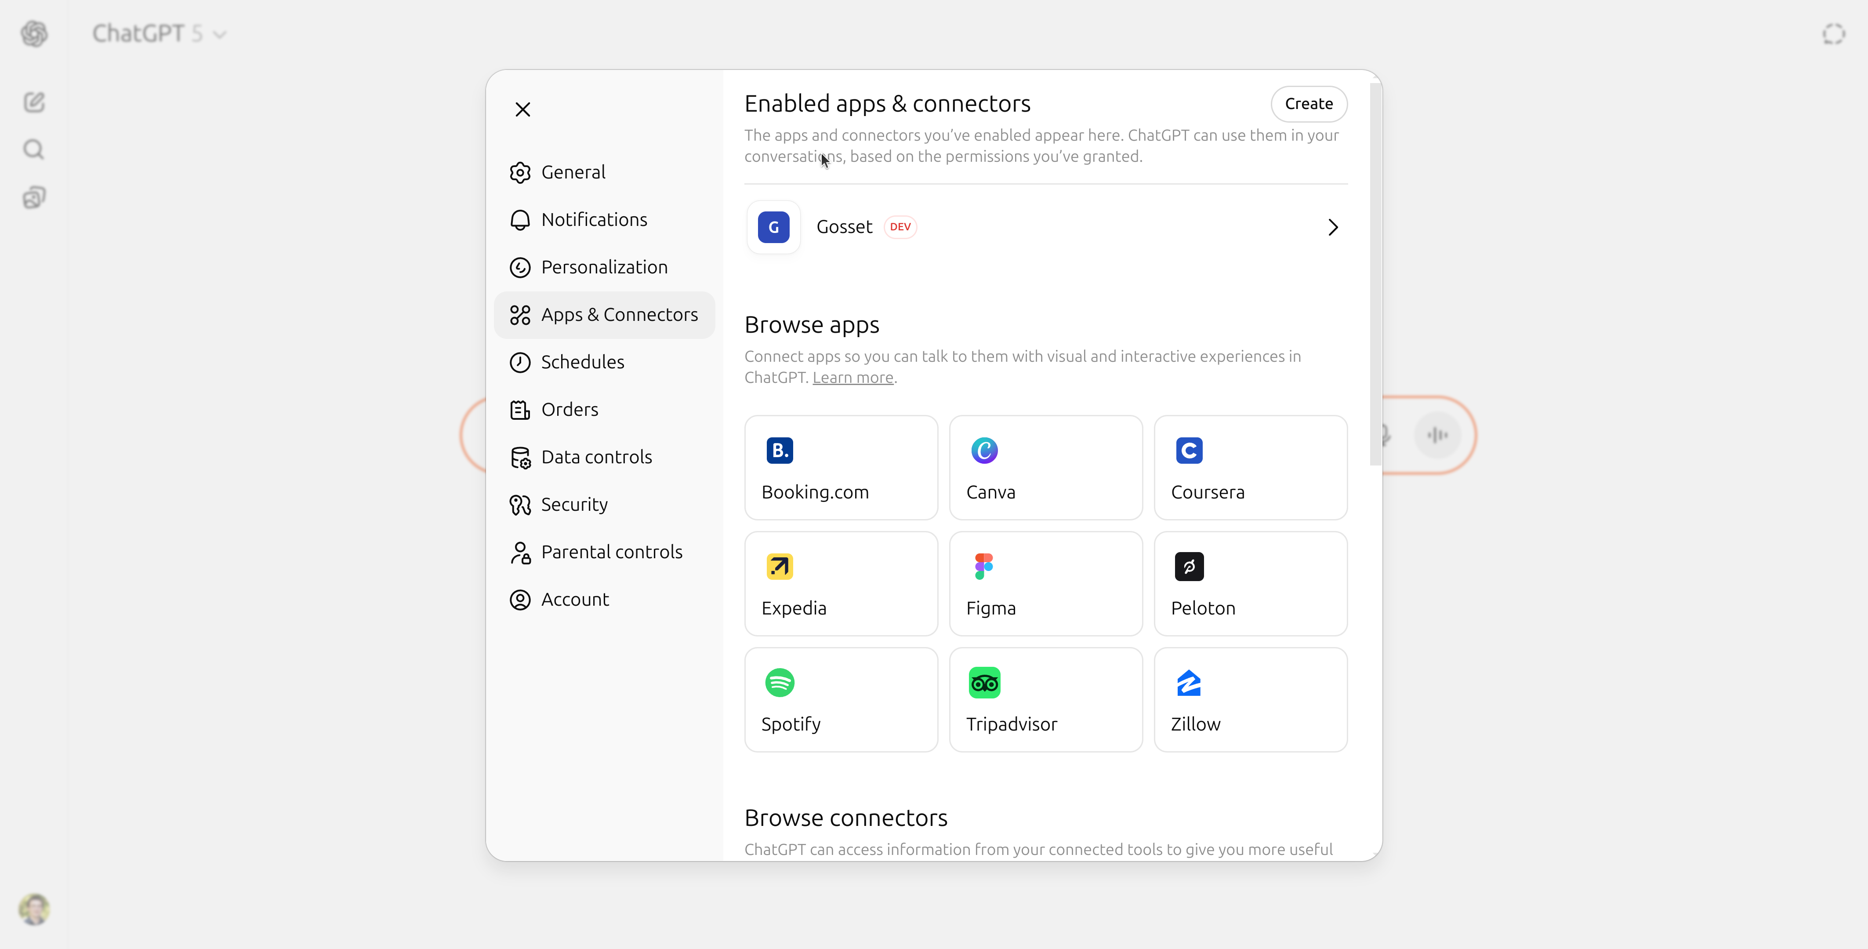Open the Expedia app tile

click(841, 583)
